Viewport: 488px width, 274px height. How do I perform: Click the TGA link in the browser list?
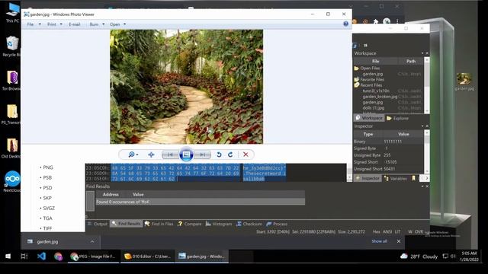tap(47, 218)
